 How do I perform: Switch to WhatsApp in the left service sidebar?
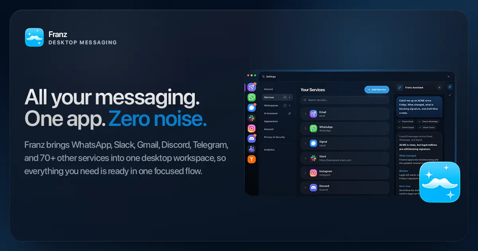251,97
